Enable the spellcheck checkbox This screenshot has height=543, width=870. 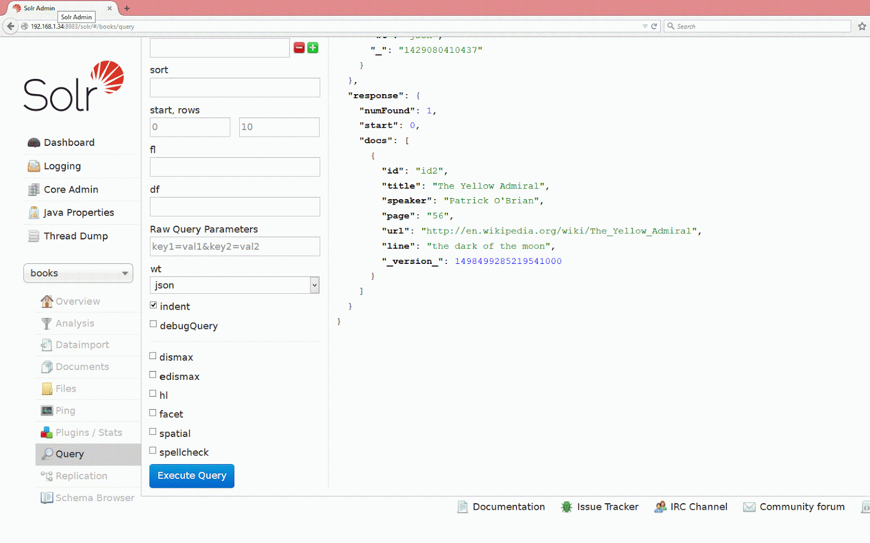(x=153, y=451)
